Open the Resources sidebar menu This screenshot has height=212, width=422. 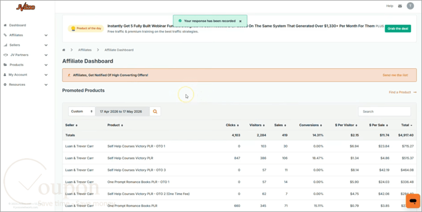(17, 85)
